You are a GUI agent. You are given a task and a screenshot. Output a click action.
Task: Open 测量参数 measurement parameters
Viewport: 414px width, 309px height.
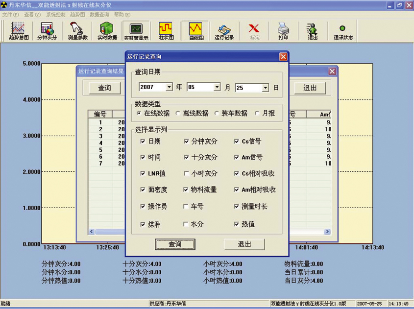tap(77, 31)
